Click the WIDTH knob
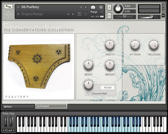This screenshot has height=134, width=168. coord(110,45)
